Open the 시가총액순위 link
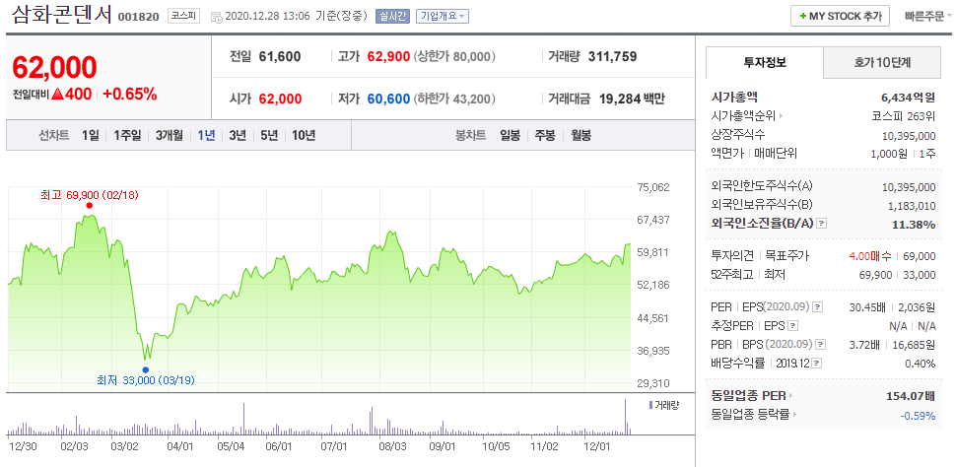The height and width of the screenshot is (467, 956). pos(747,115)
